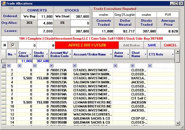
Task: Click the SAVE button
Action: 152,45
